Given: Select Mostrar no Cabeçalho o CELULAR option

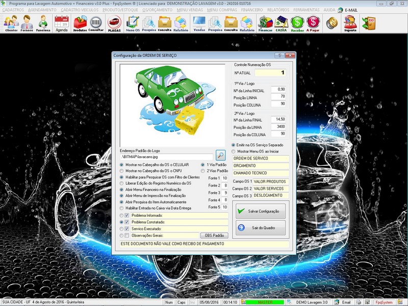Looking at the screenshot, I should [121, 165].
